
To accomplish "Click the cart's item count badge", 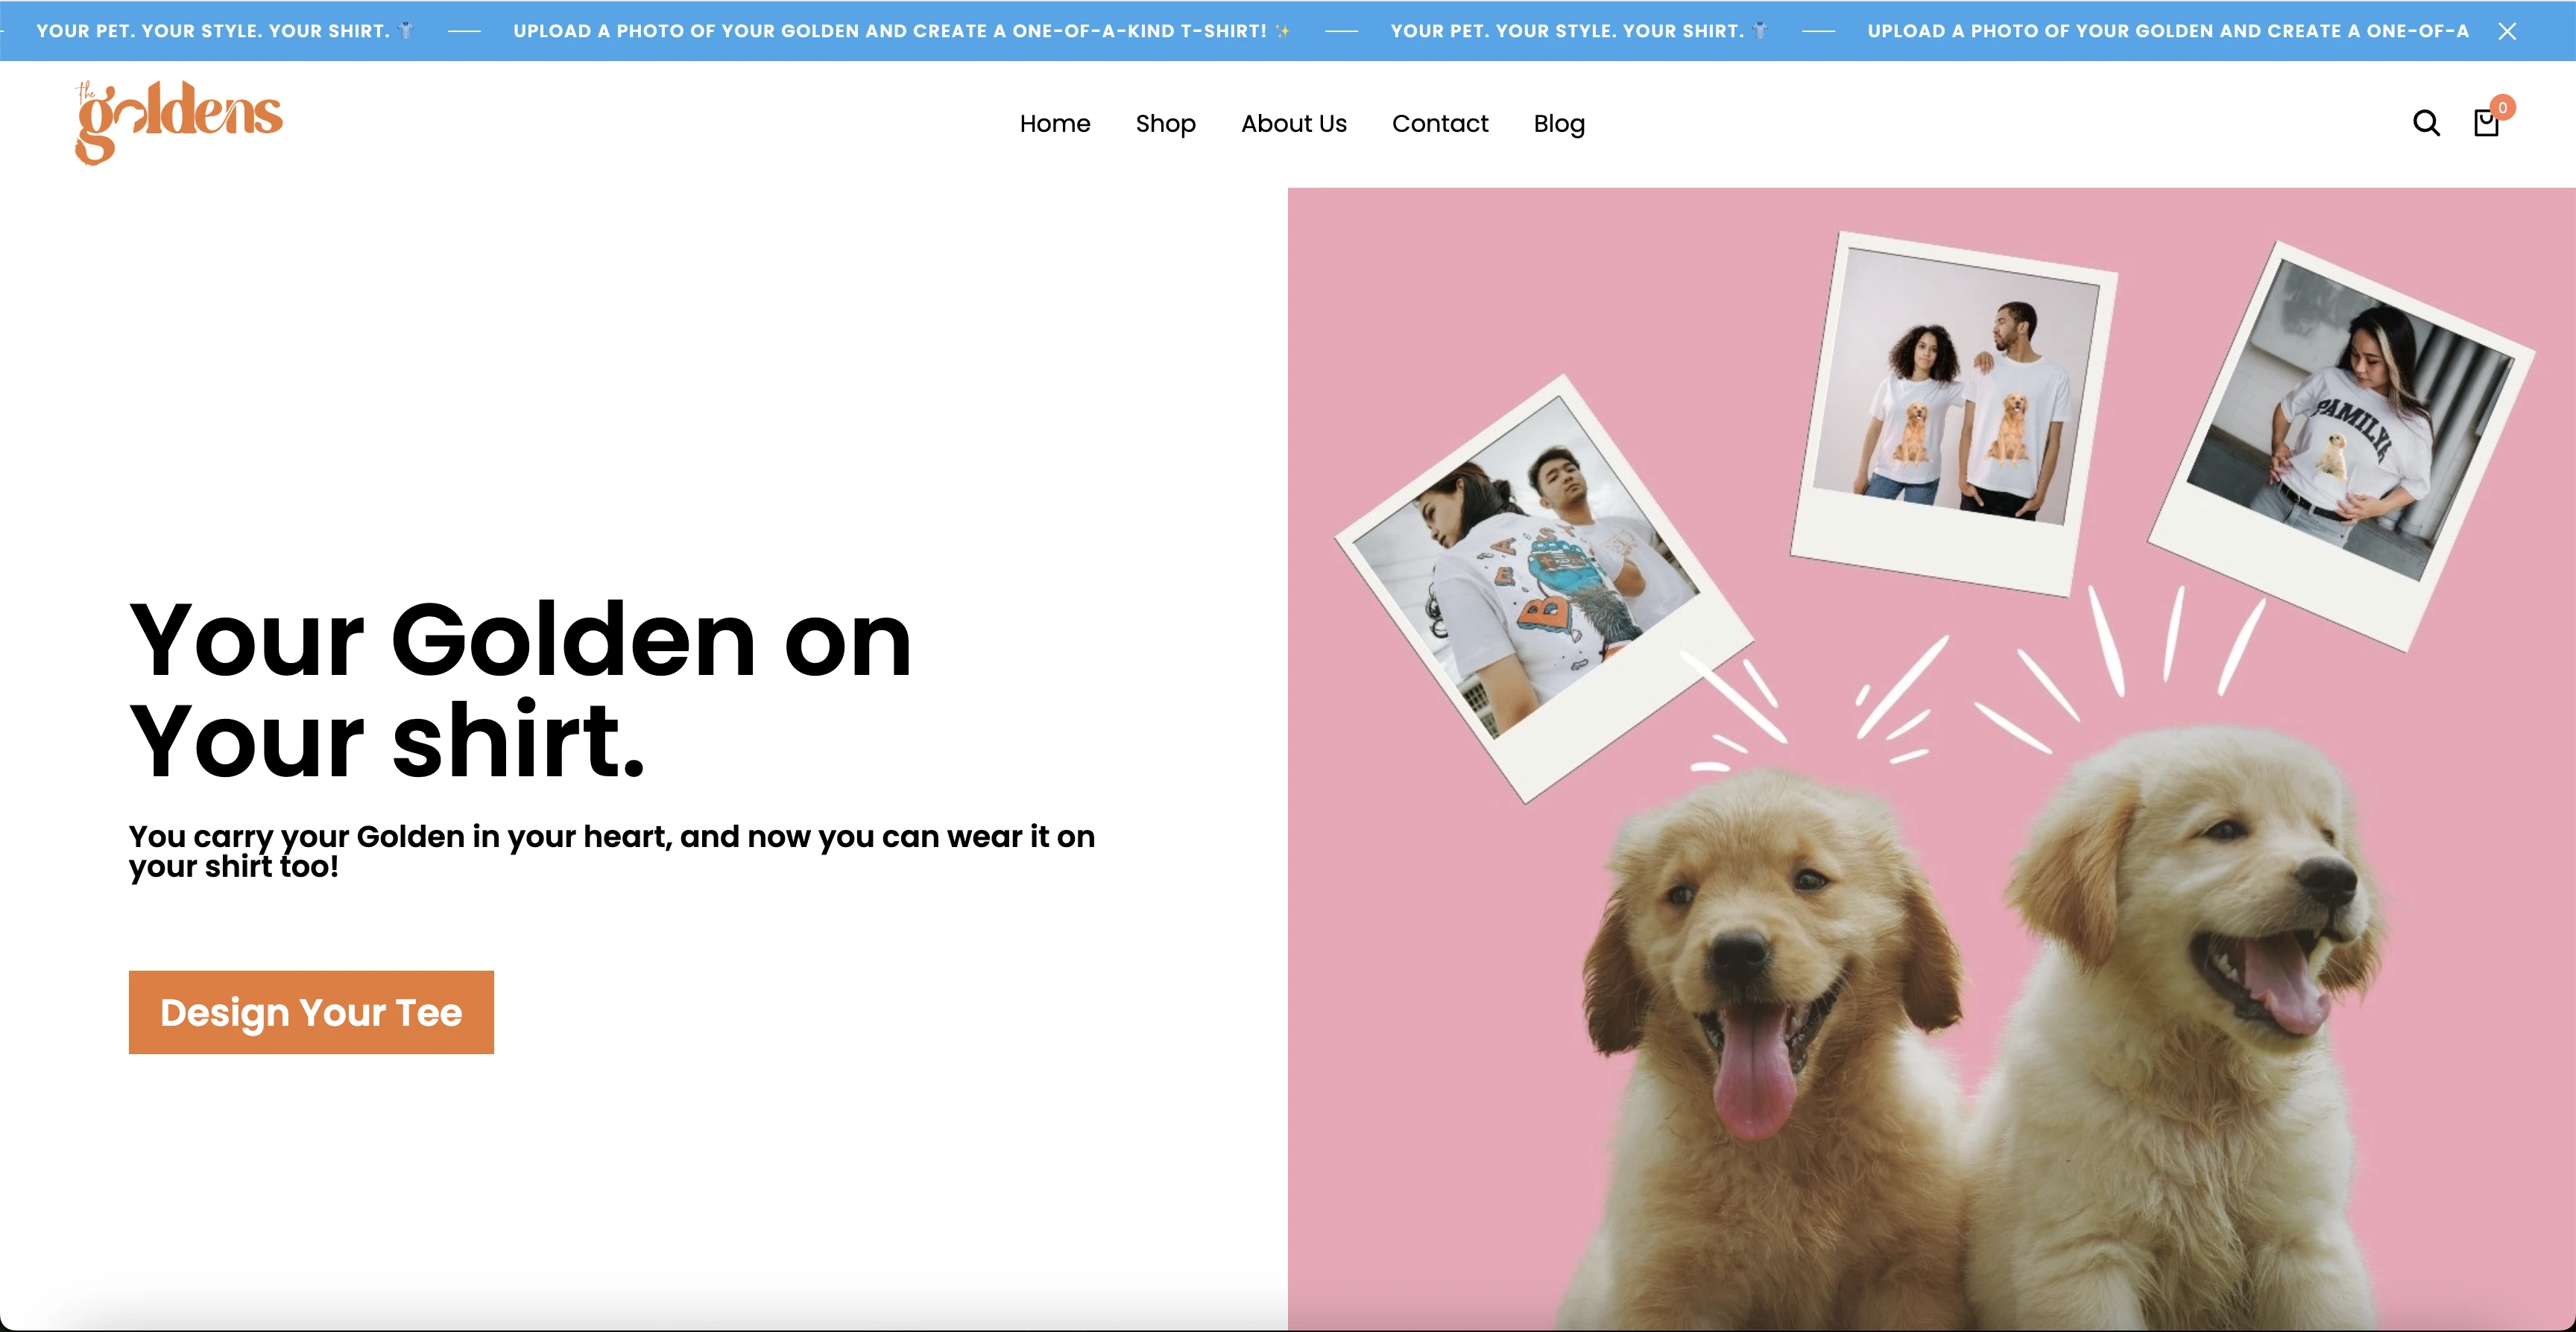I will (2503, 107).
